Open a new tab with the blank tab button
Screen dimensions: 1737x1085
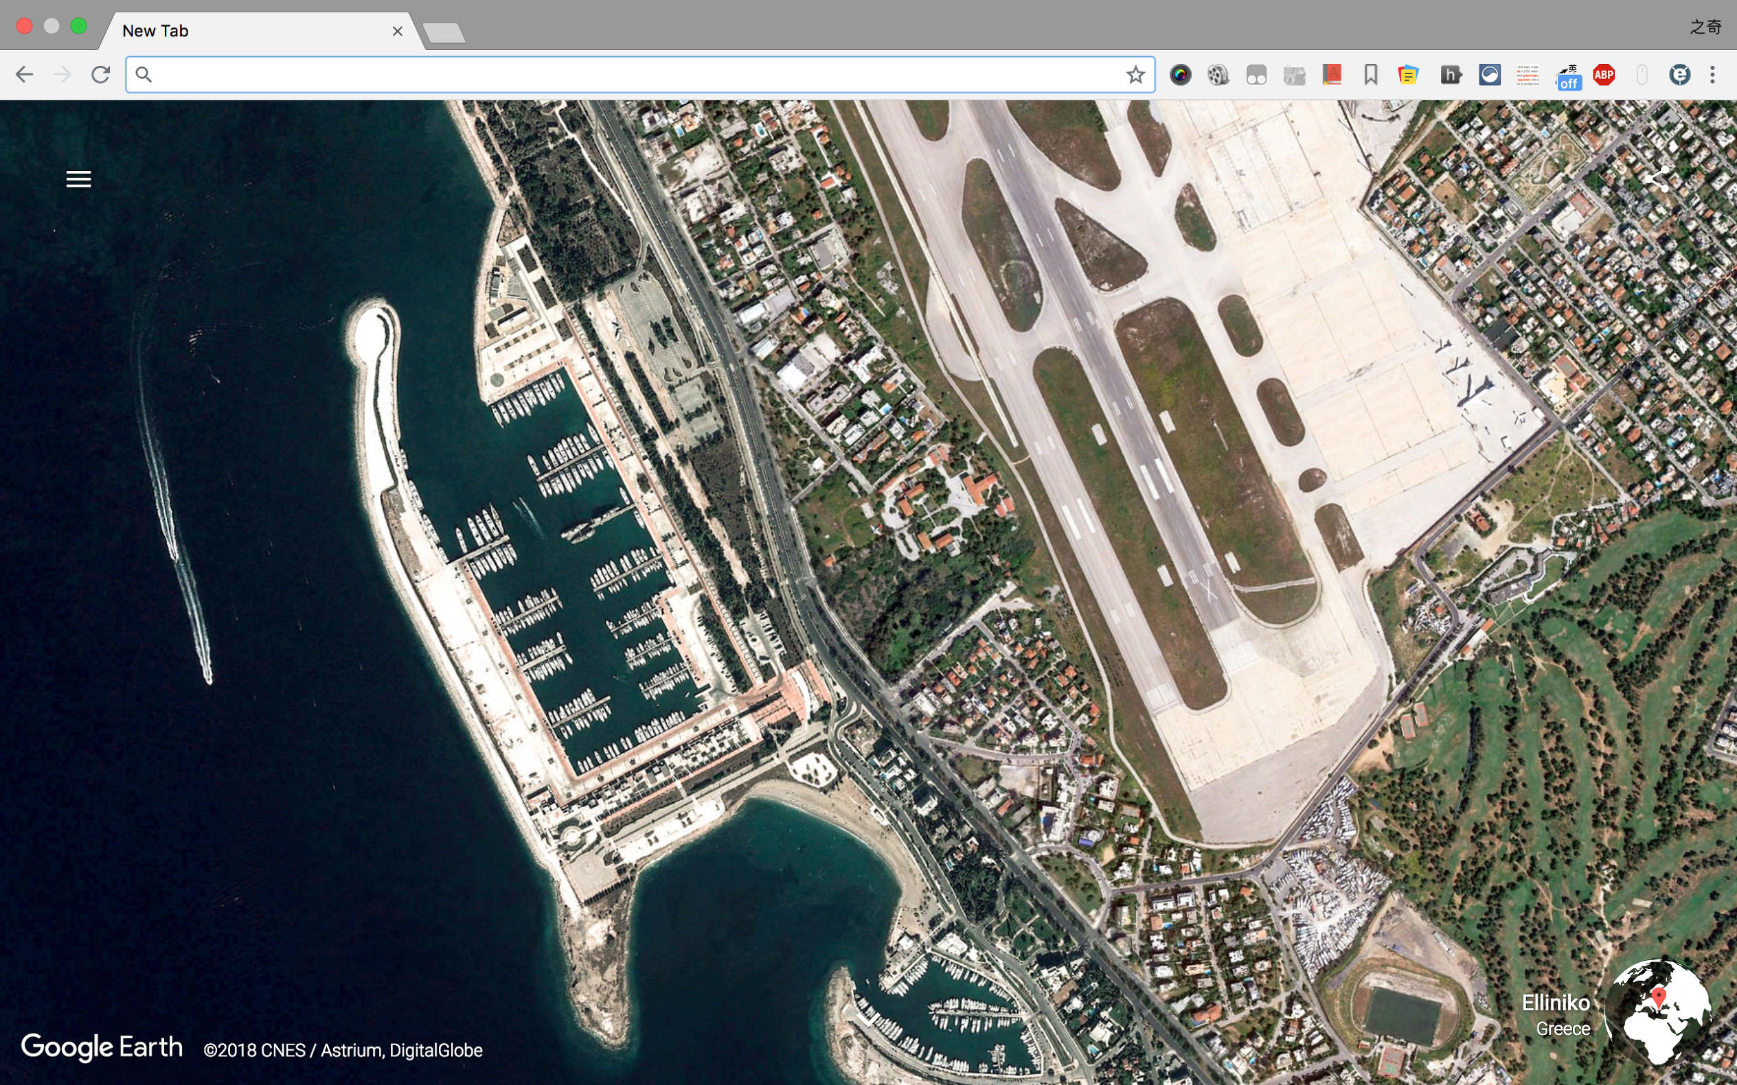(x=444, y=33)
